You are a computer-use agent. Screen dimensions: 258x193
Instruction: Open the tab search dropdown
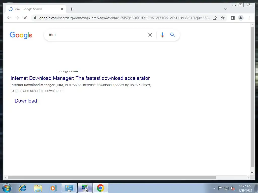pos(225,9)
